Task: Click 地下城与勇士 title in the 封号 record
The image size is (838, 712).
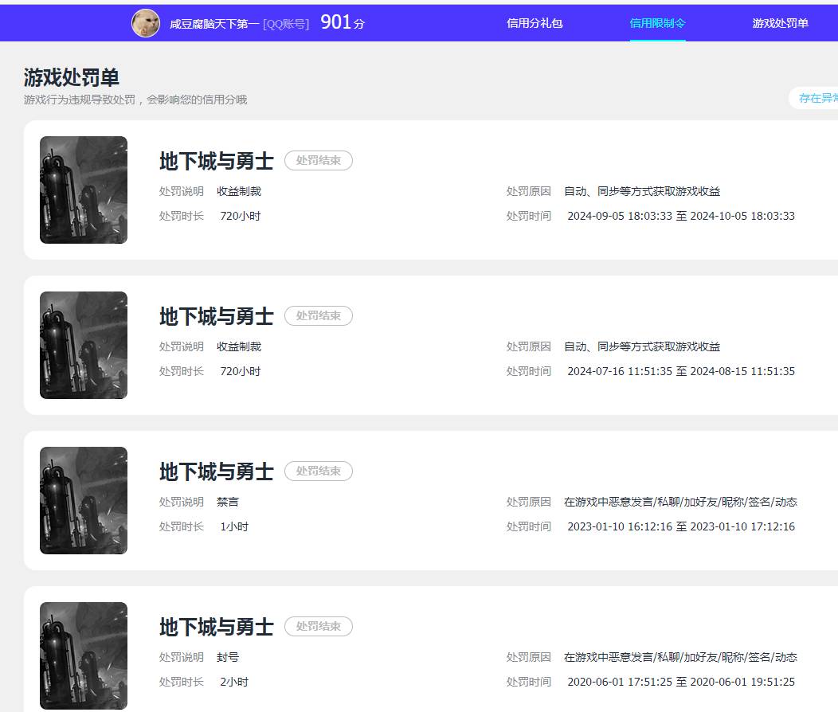Action: point(216,627)
